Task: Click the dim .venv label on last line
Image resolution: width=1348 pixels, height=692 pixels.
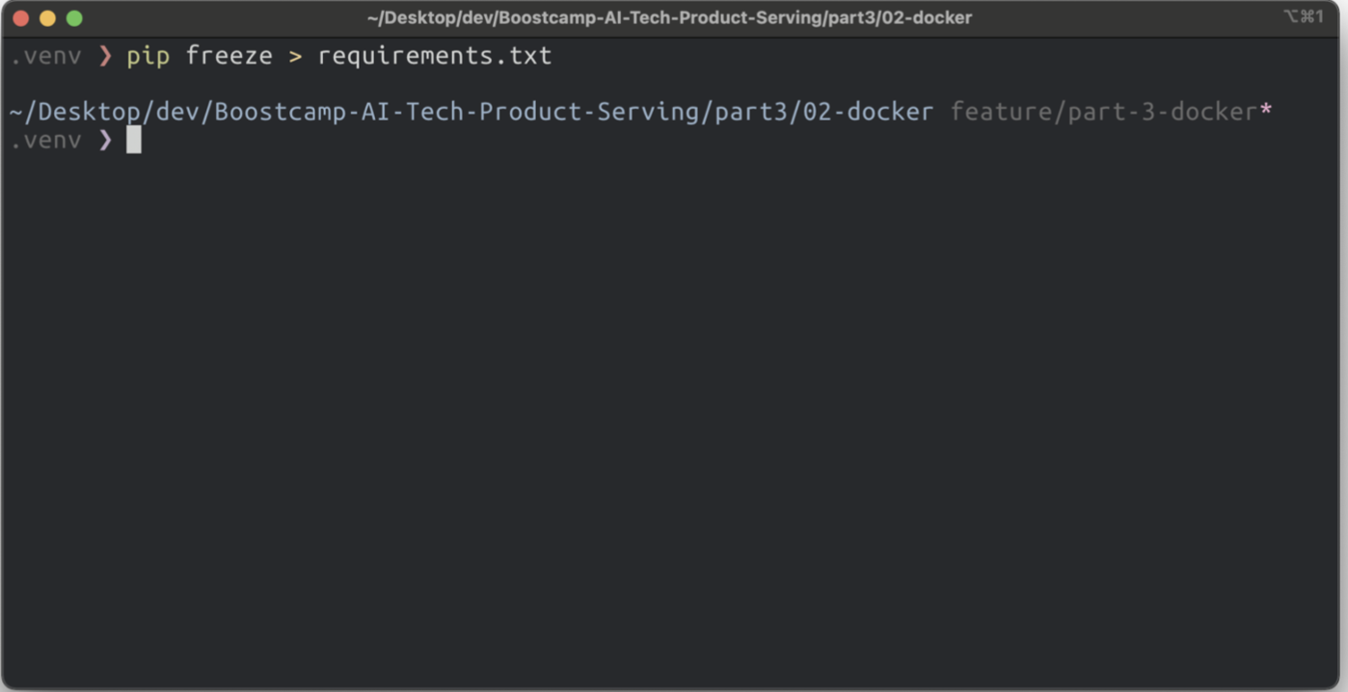Action: [45, 141]
